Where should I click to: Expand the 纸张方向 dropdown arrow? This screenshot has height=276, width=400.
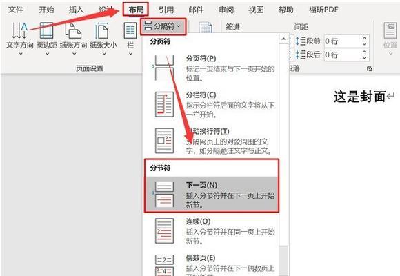click(74, 54)
